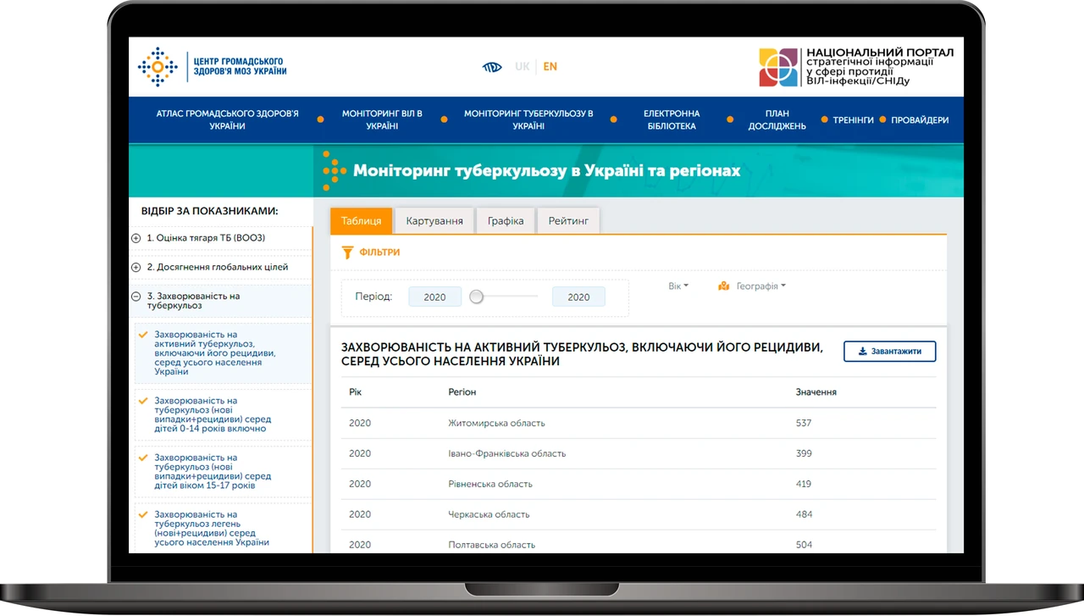This screenshot has width=1084, height=616.
Task: Click the Полтавська область row cell
Action: [x=491, y=545]
